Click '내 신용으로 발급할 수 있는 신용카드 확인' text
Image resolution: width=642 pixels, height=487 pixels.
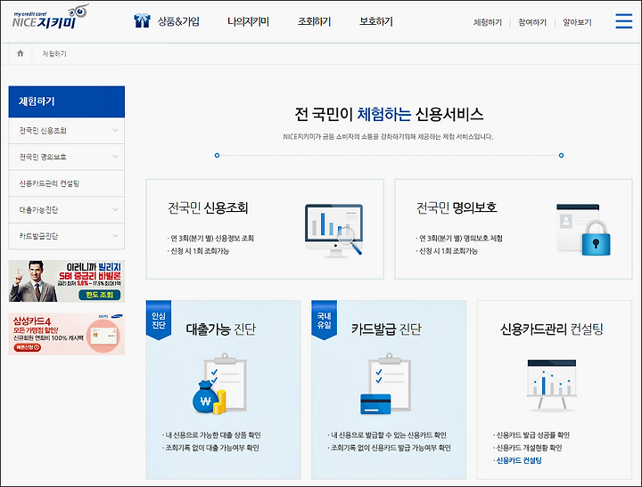pyautogui.click(x=389, y=435)
